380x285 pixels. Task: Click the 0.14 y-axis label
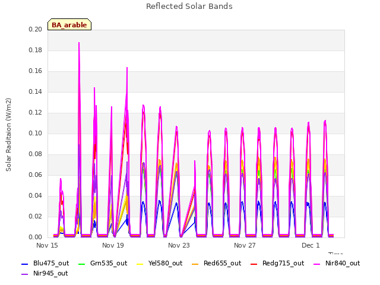point(36,91)
